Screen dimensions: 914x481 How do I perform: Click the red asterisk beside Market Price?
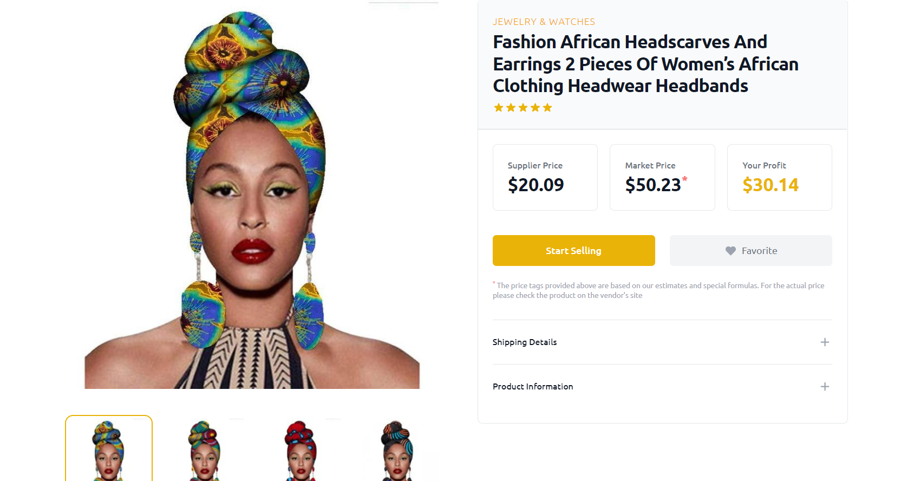[684, 179]
